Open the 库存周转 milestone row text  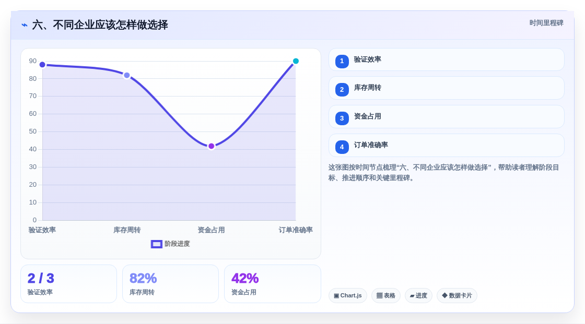coord(368,88)
